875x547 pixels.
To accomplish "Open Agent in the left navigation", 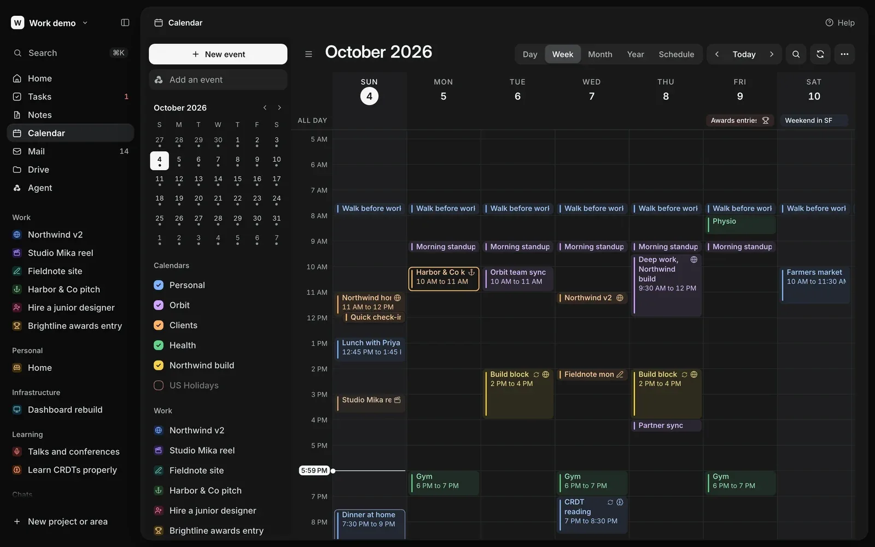I will click(x=71, y=188).
